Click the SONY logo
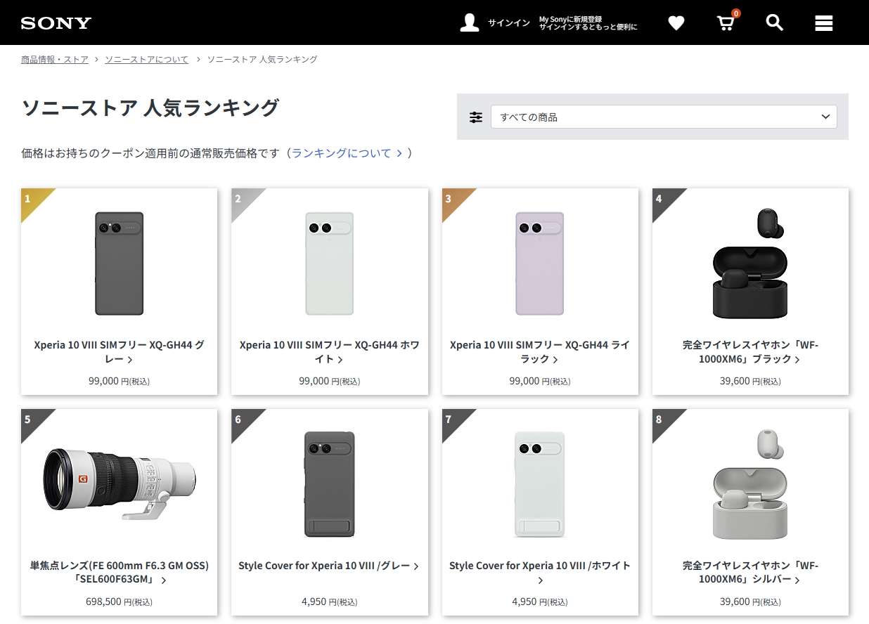 [56, 23]
